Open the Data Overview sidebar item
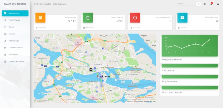The image size is (223, 108). tap(15, 13)
